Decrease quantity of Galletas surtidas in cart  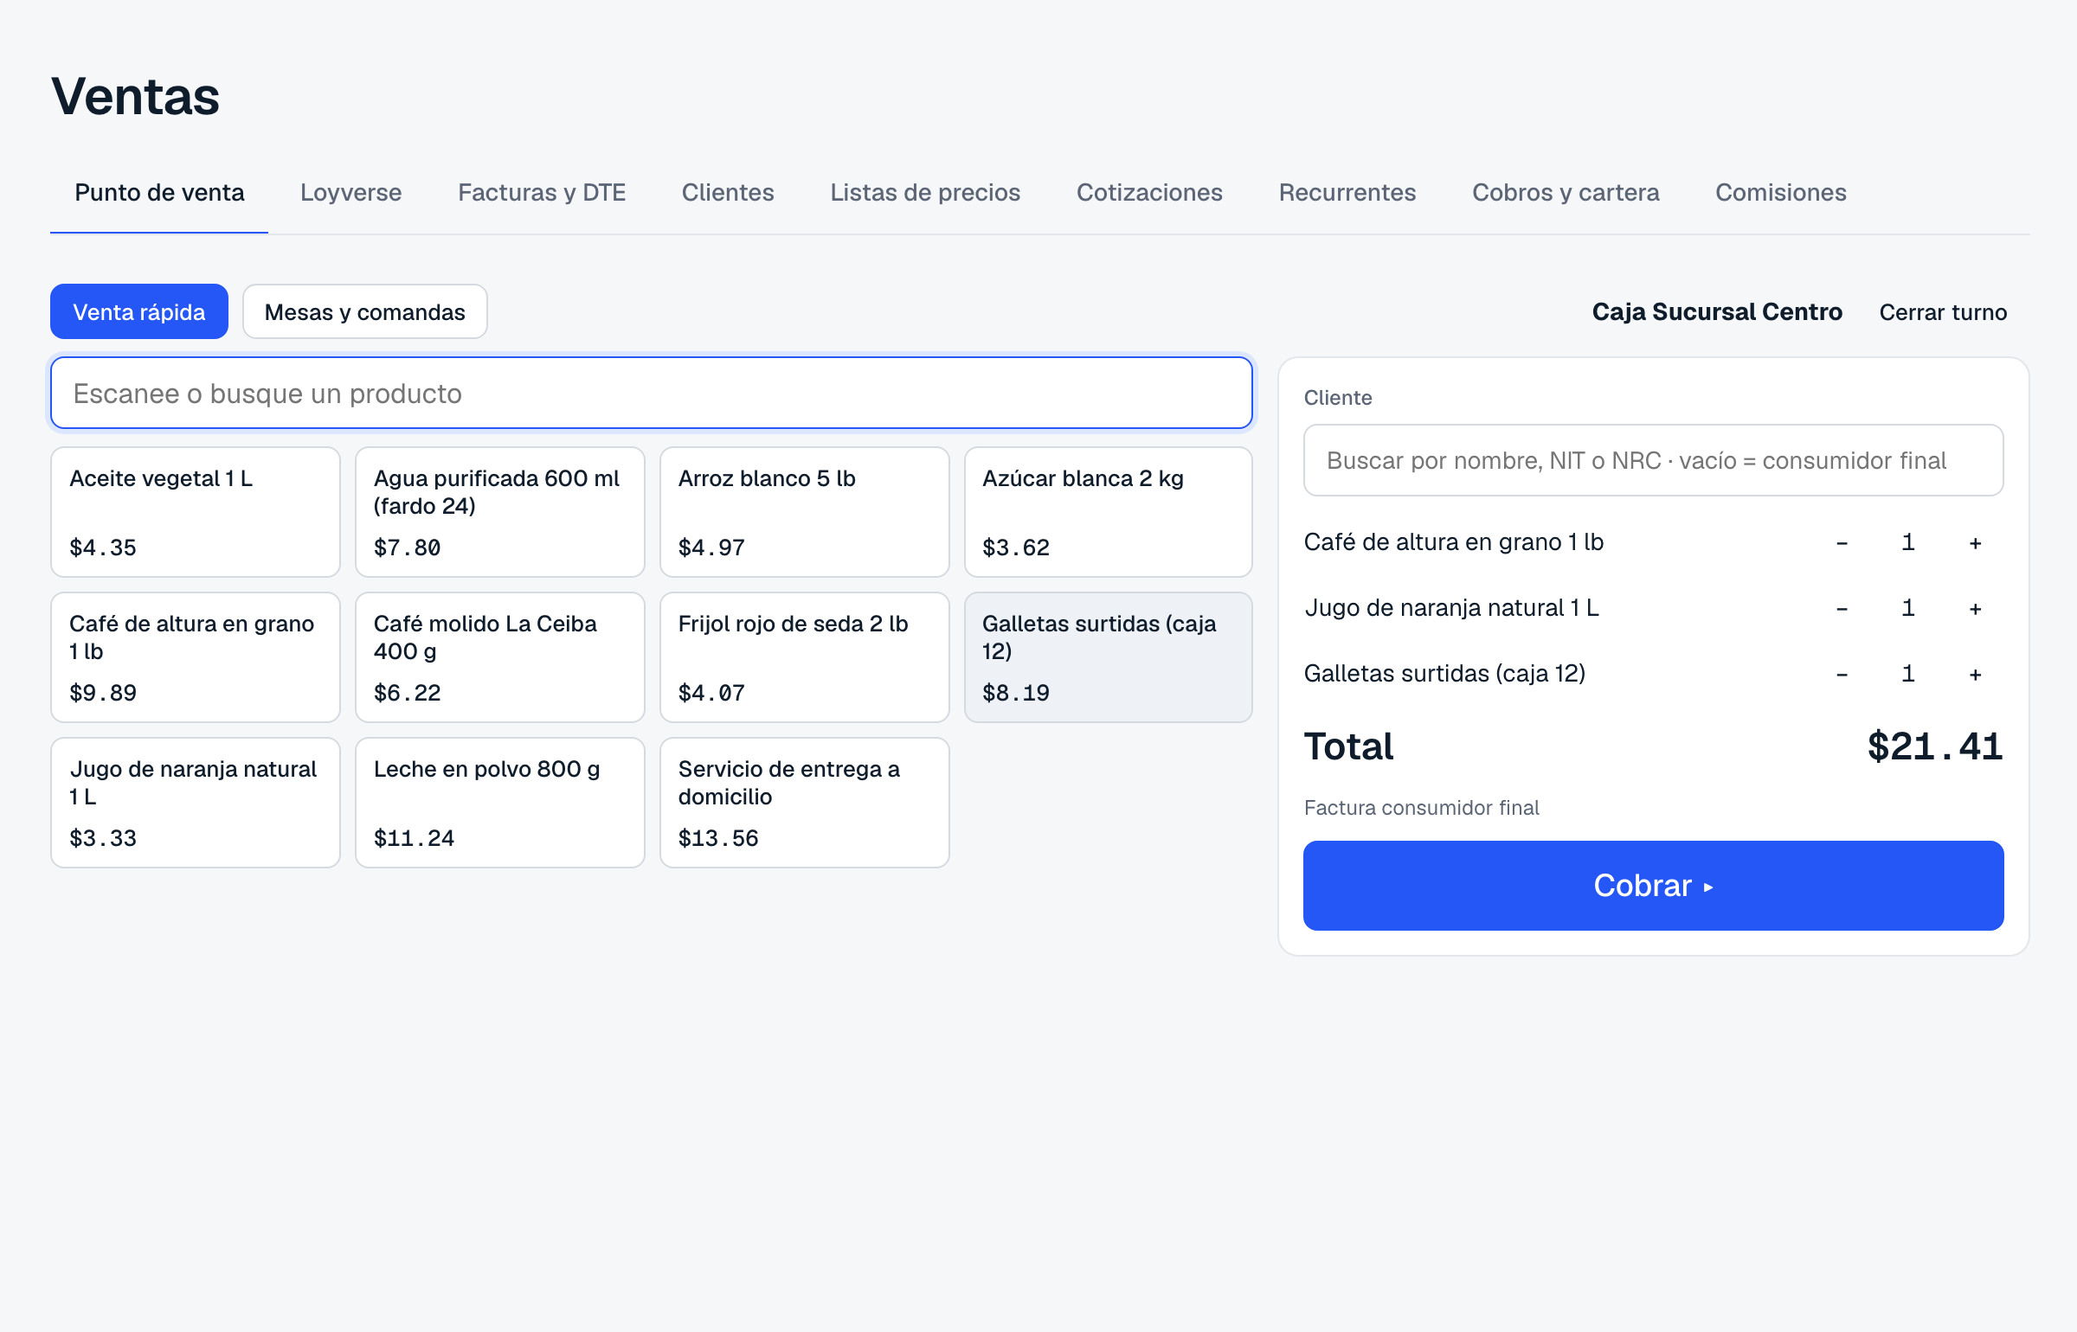[x=1842, y=675]
